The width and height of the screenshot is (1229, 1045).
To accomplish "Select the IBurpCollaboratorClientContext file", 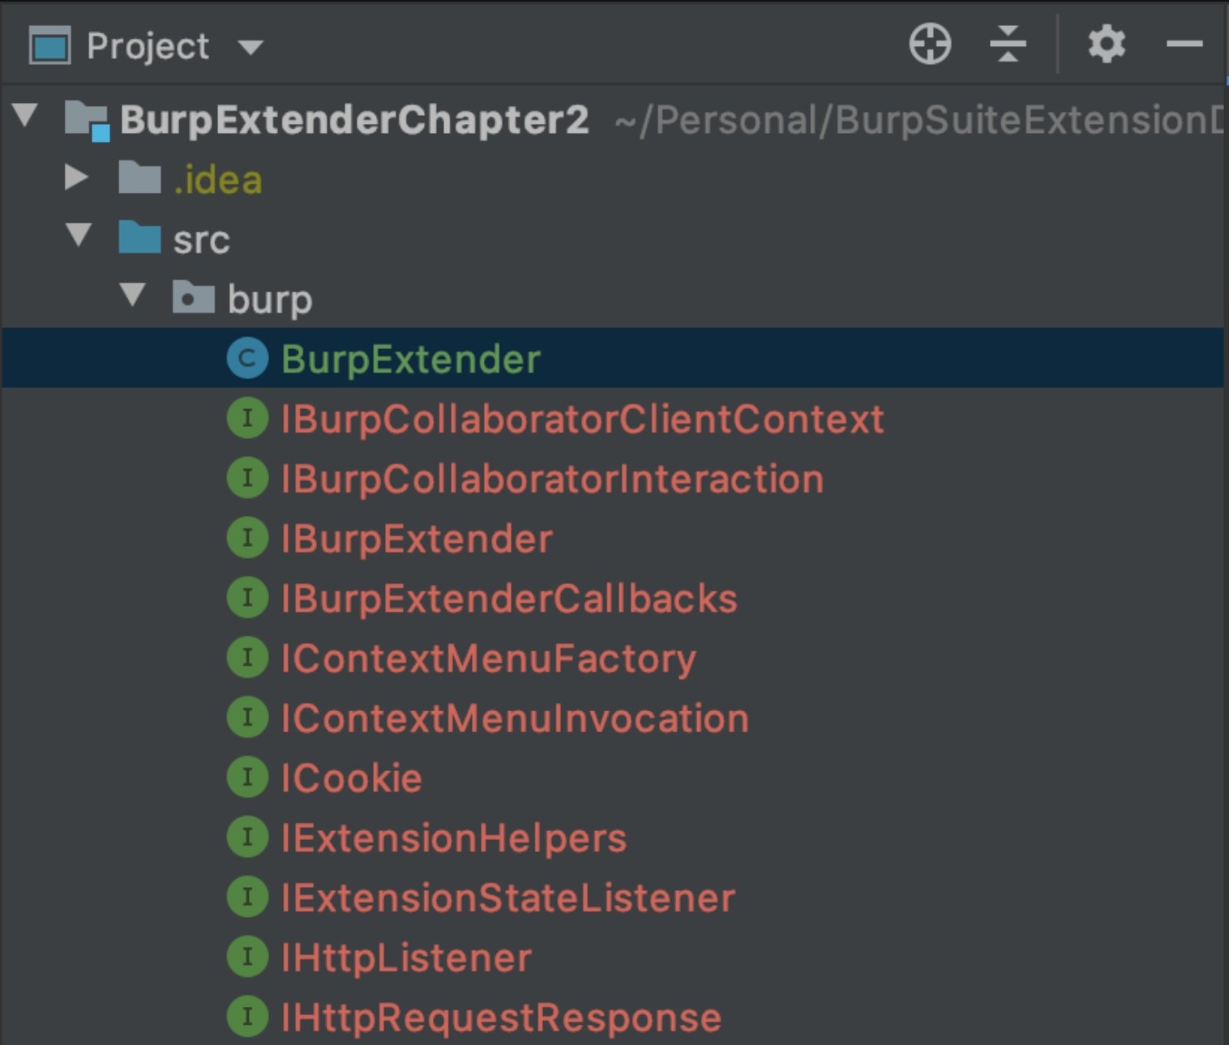I will coord(582,420).
